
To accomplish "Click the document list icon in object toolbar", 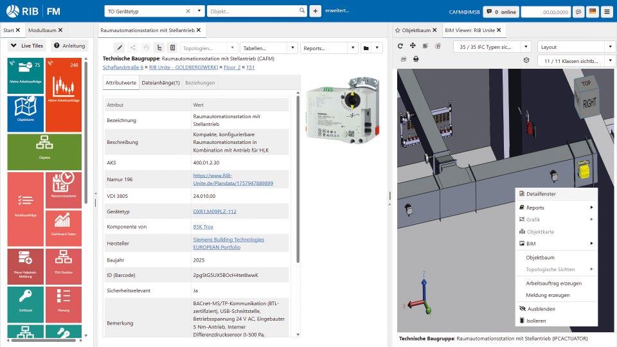I will pos(172,48).
